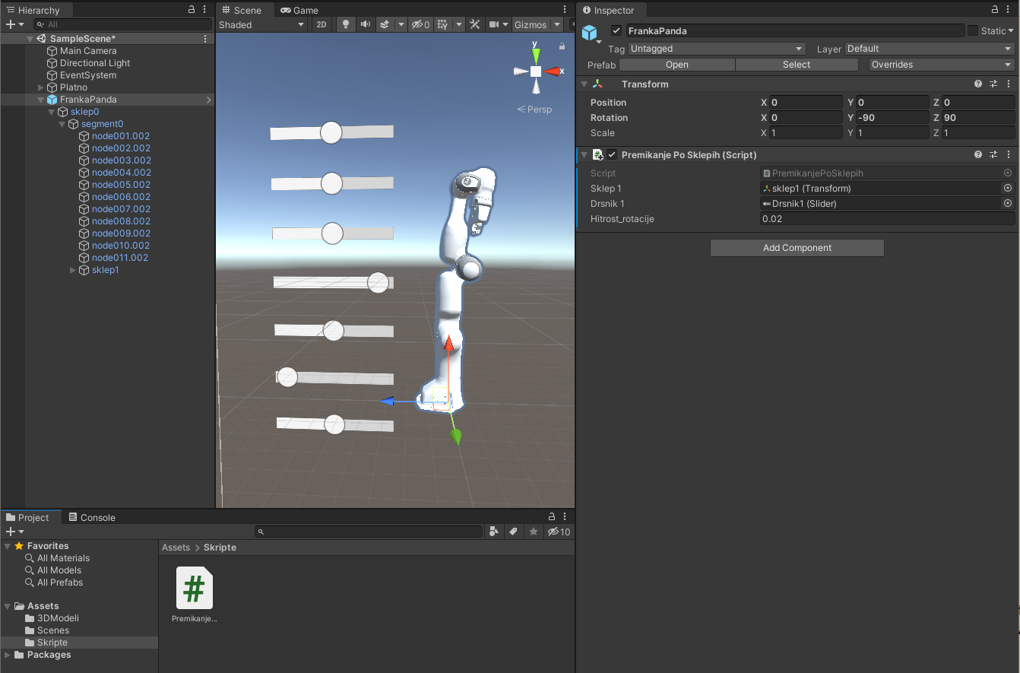The width and height of the screenshot is (1020, 673).
Task: Open the Transform component help icon
Action: point(978,84)
